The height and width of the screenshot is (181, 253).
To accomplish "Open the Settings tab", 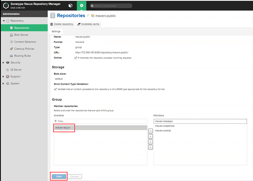I will (56, 31).
